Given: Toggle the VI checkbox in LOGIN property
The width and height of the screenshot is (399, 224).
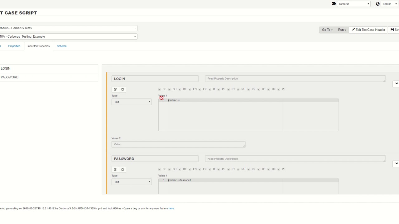Looking at the screenshot, I should pyautogui.click(x=279, y=89).
